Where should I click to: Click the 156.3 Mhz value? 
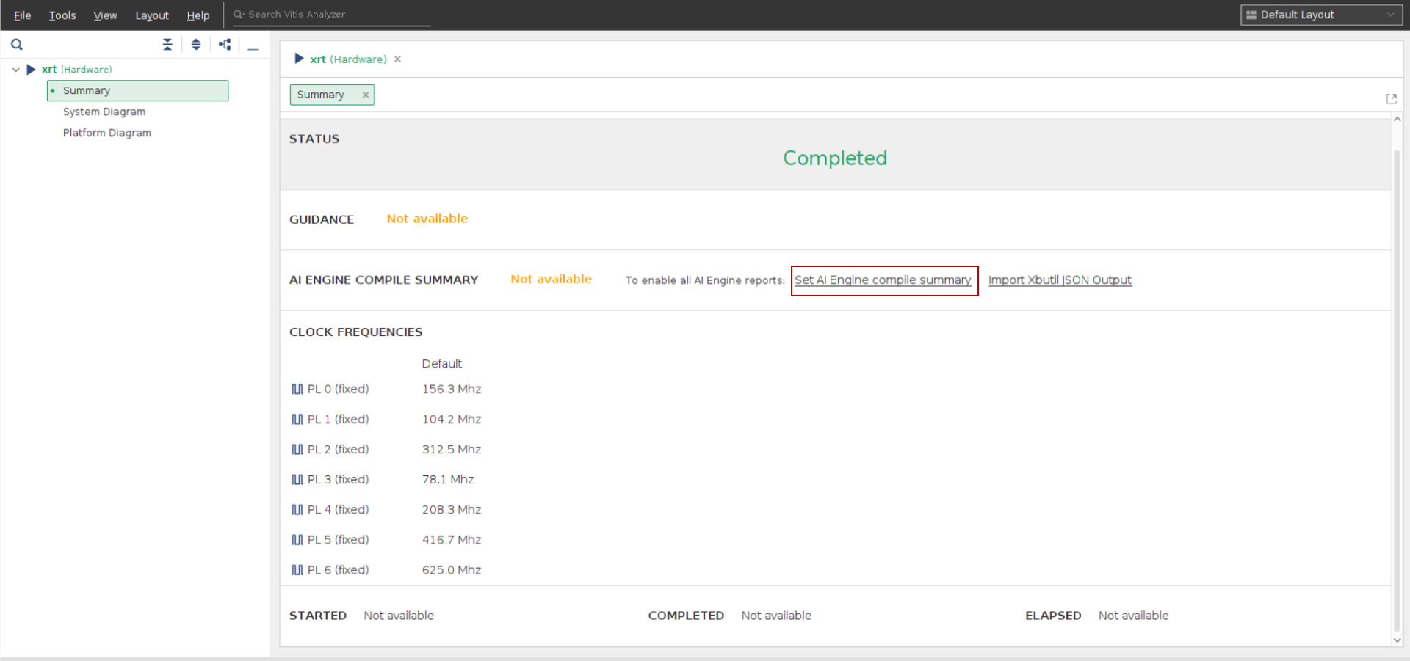pyautogui.click(x=452, y=389)
